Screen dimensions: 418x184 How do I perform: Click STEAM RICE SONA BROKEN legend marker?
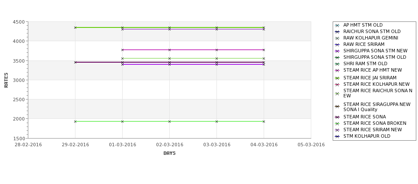[337, 124]
